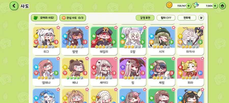Click the butterfly crystal currency icon
Screen dimensions: 229x103
(196, 5)
